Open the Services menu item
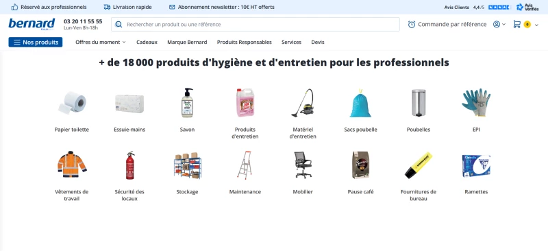Screen dimensions: 548x251 (292, 42)
